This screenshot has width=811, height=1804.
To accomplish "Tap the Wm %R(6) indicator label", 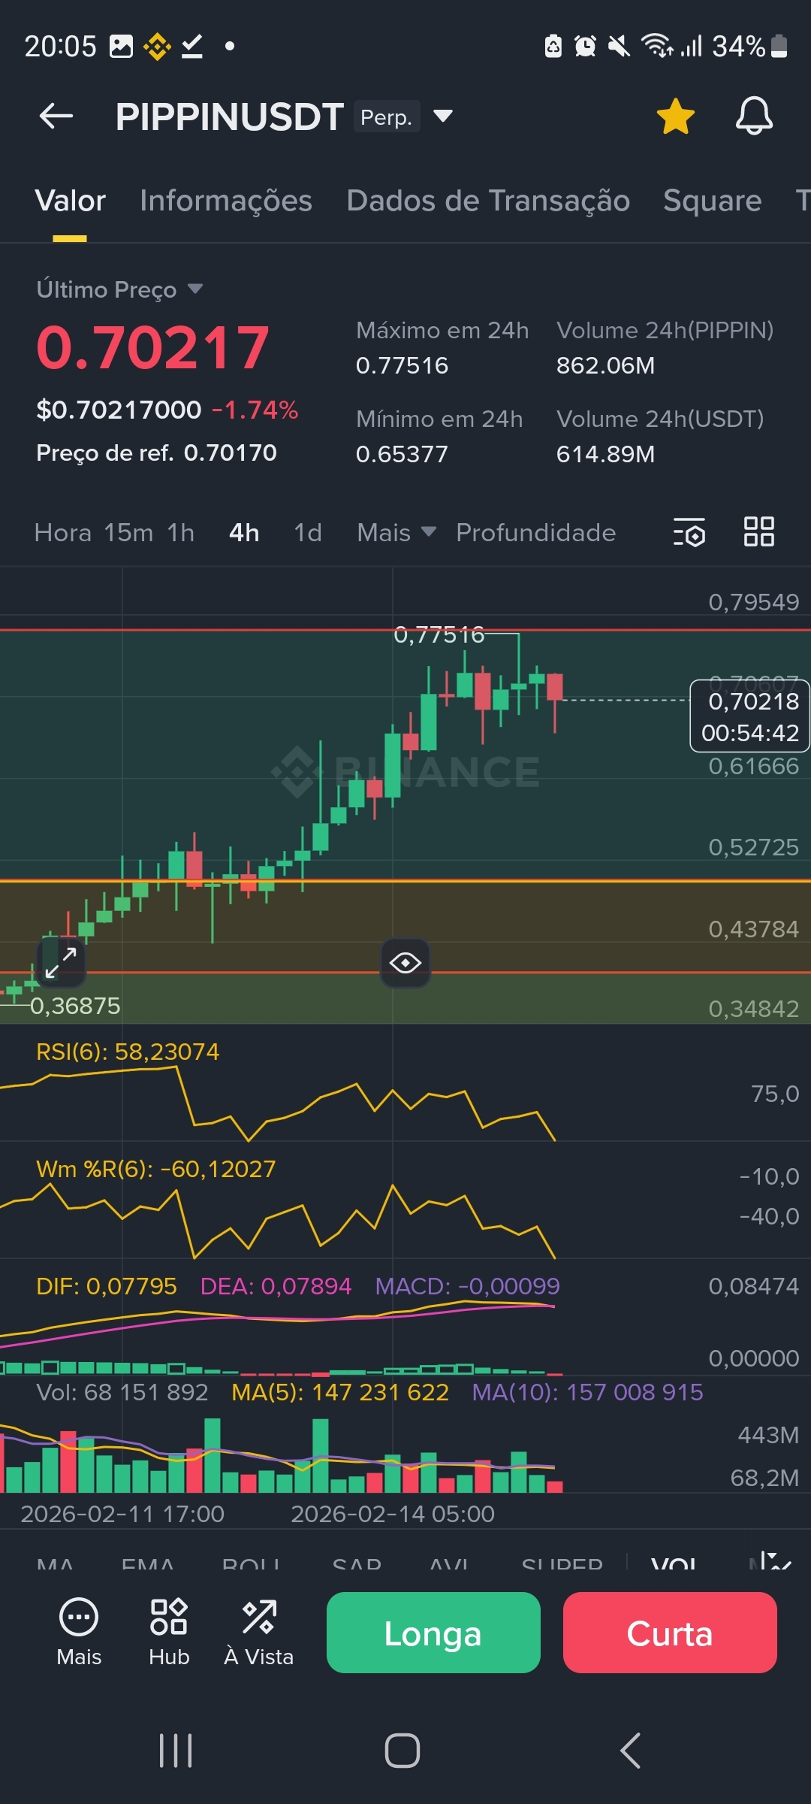I will pos(156,1169).
